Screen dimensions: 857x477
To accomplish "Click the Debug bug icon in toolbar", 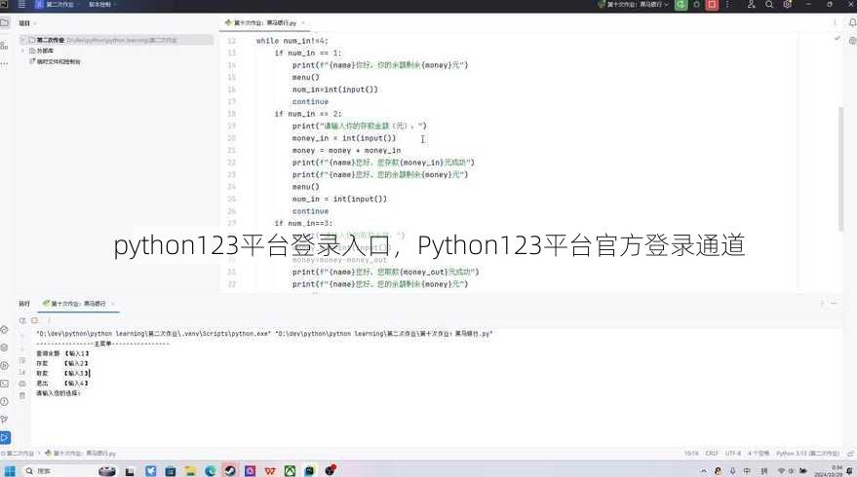I will [x=696, y=4].
